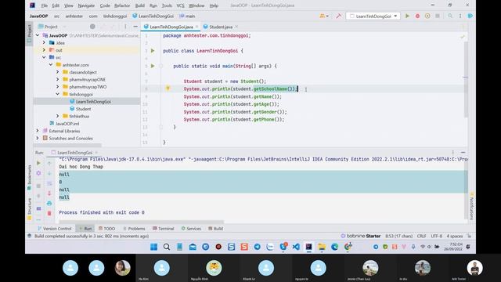Click UTF-8 encoding in status bar
Image resolution: width=501 pixels, height=282 pixels.
click(437, 236)
